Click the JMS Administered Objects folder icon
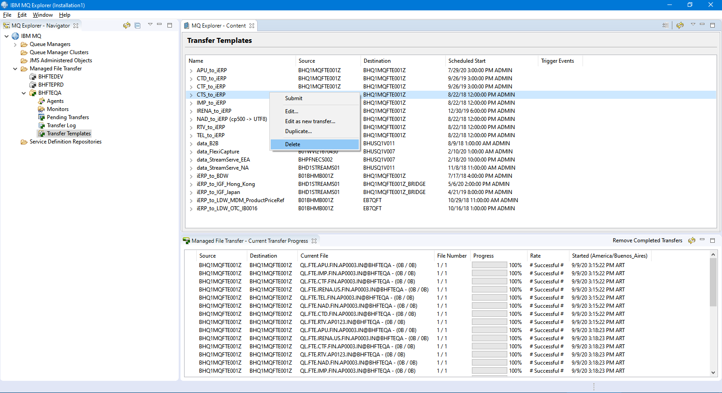The width and height of the screenshot is (722, 393). (24, 60)
